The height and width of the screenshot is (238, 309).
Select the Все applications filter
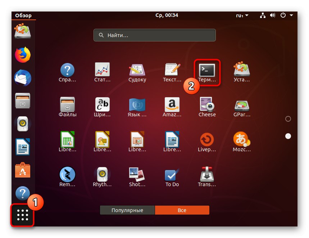tap(182, 210)
